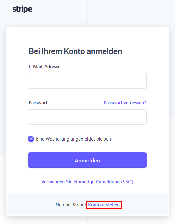175x224 pixels.
Task: Click the Eine Woche lang angemeldet bleiben label
Action: click(x=73, y=139)
